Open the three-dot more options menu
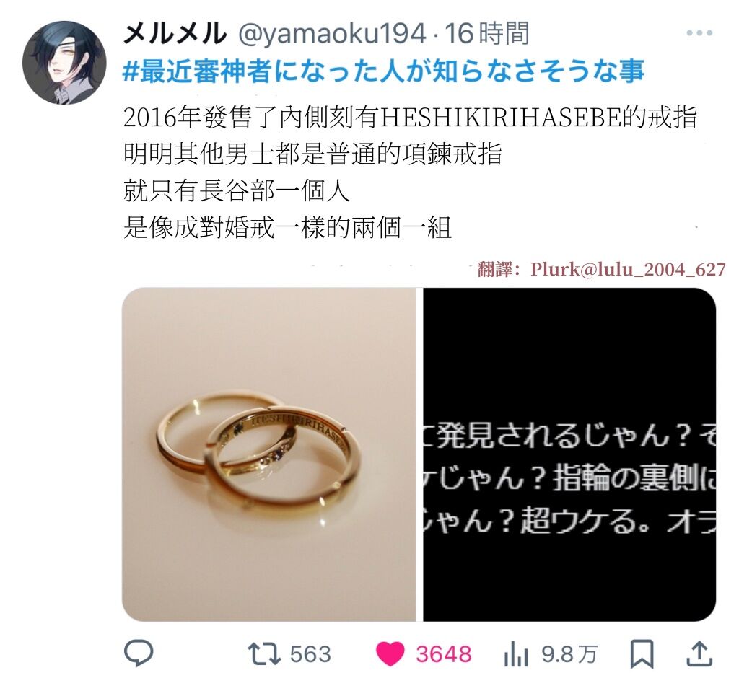Viewport: 739px width, 691px height. (699, 33)
